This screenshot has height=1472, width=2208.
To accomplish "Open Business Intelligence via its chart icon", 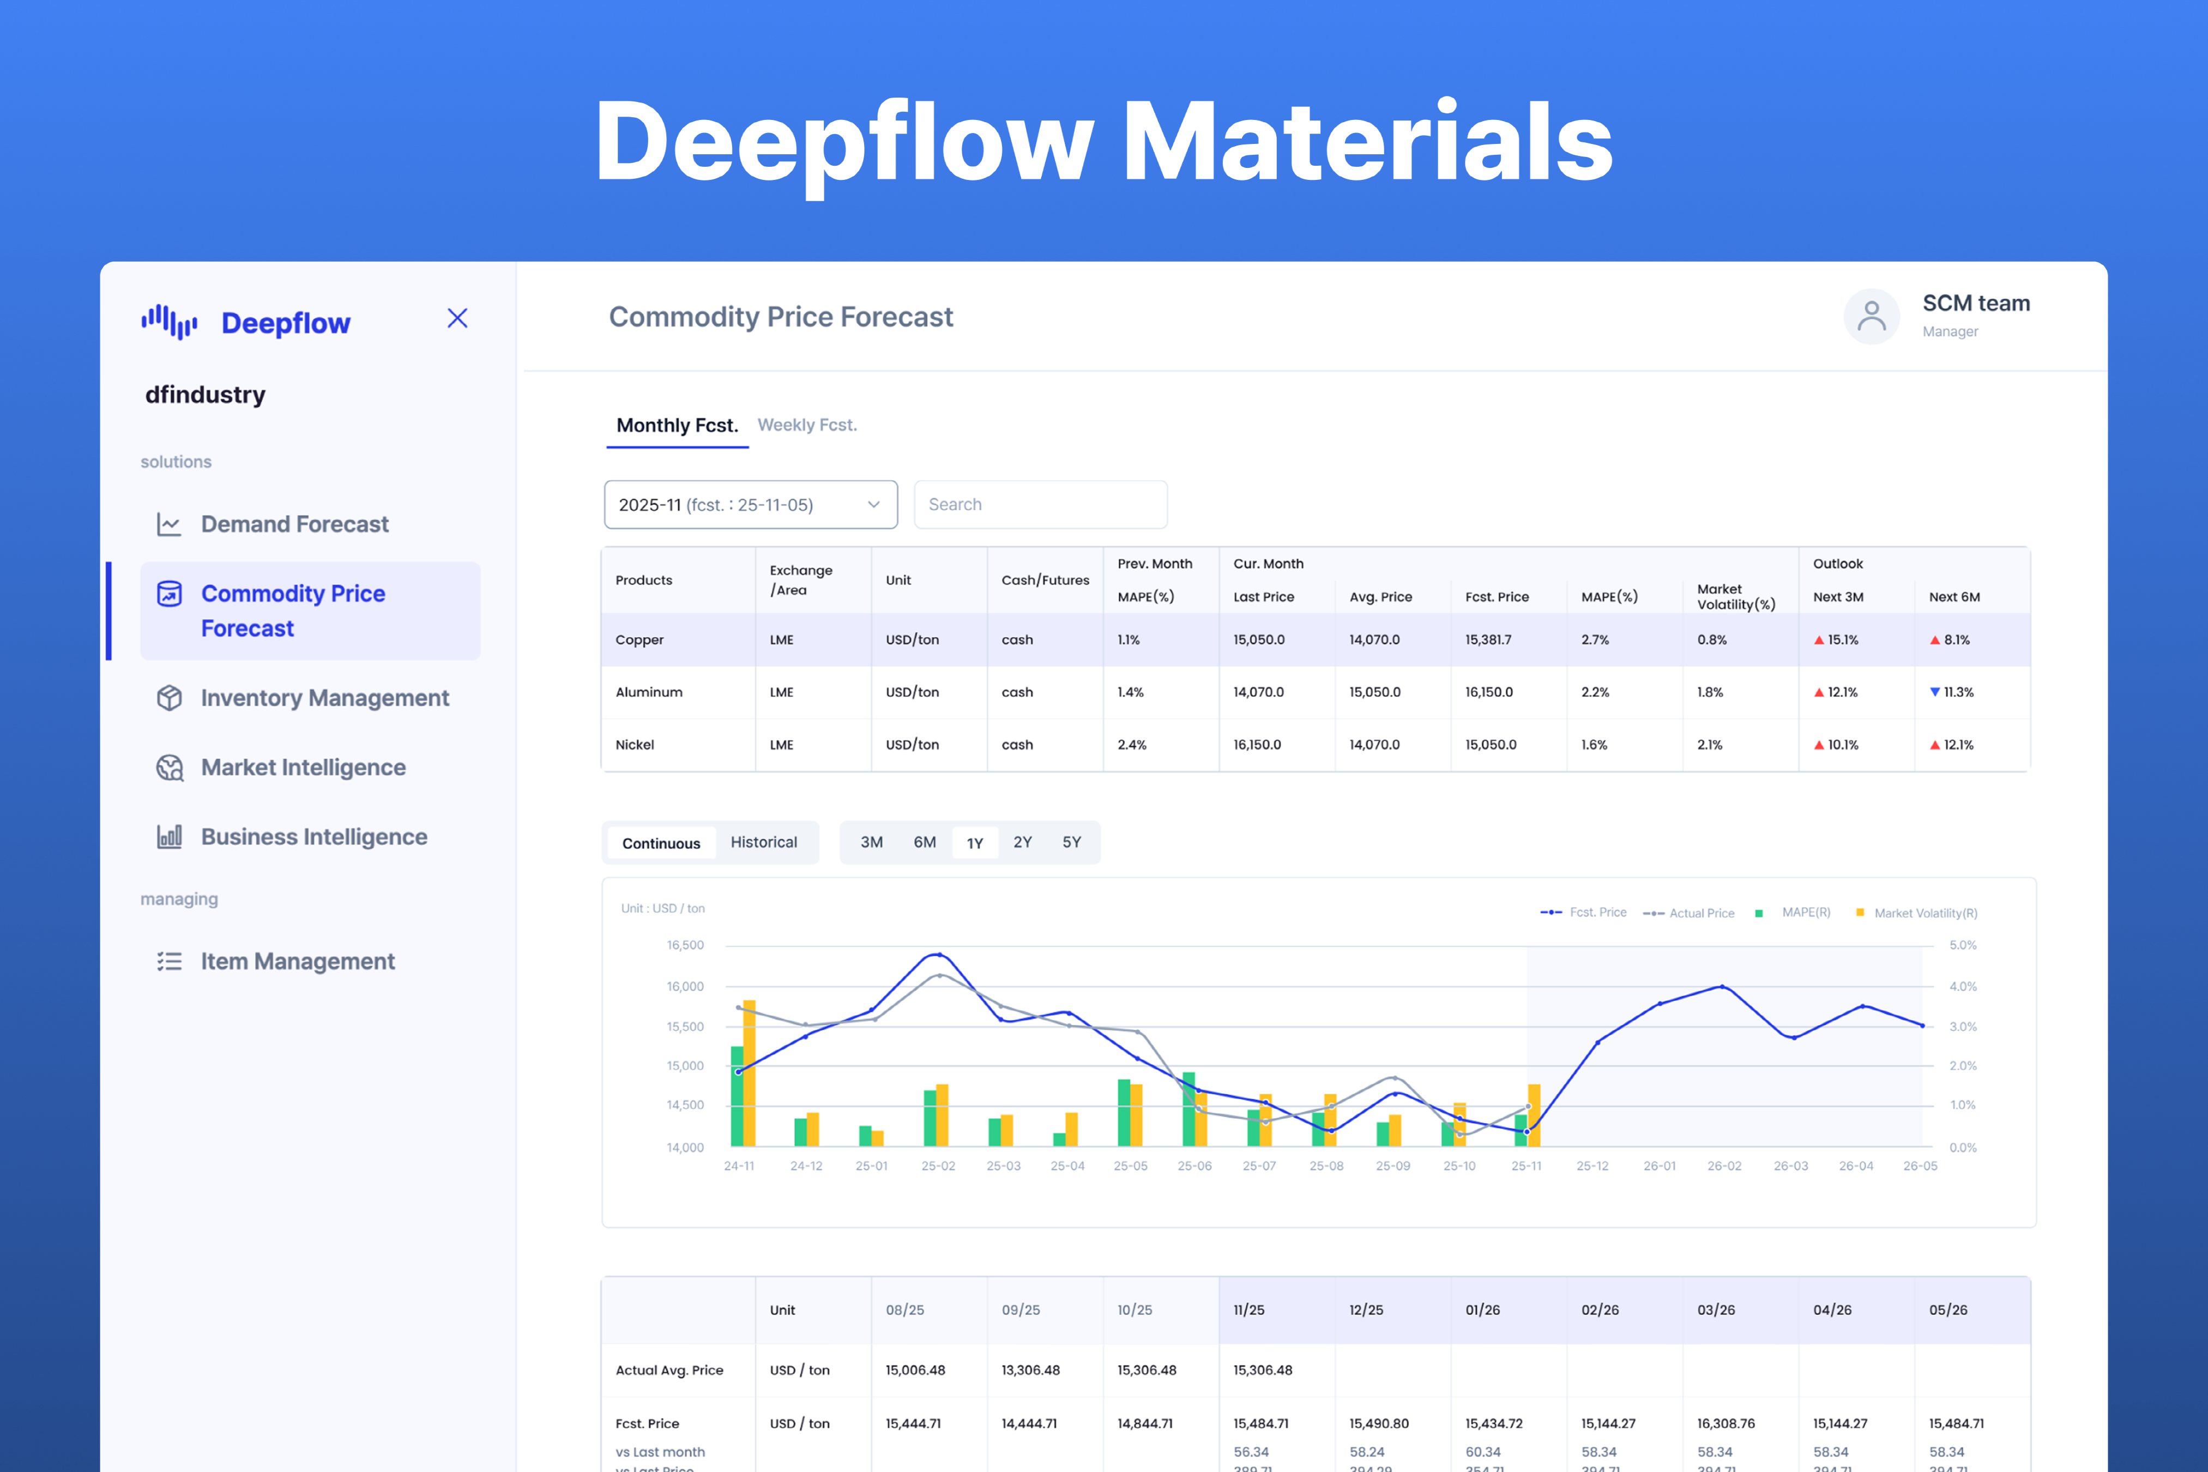I will click(169, 836).
